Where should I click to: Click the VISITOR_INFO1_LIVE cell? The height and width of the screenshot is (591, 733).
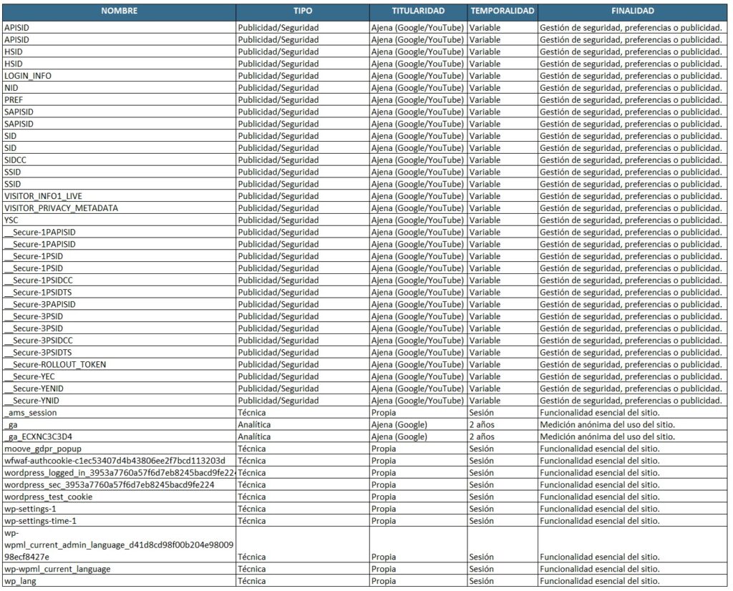tap(120, 196)
